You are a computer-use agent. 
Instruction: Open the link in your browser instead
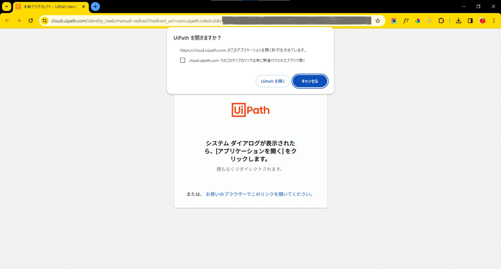point(260,194)
